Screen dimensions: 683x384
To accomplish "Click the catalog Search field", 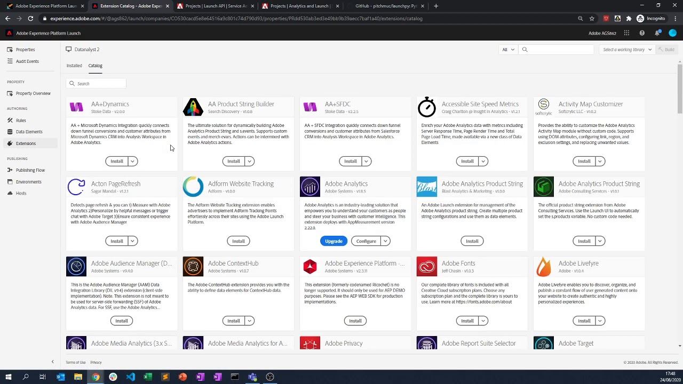I will click(96, 84).
